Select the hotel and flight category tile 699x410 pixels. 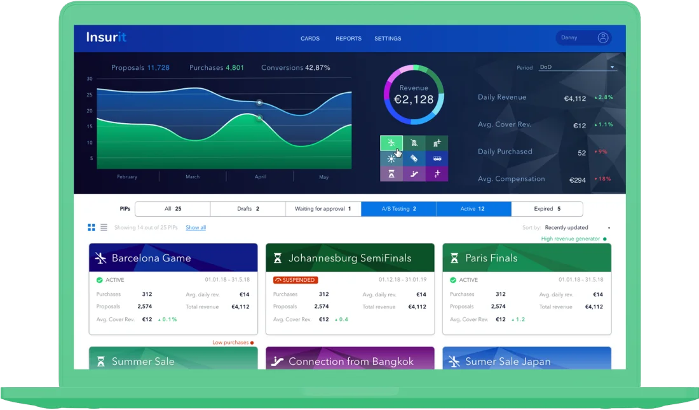click(437, 143)
